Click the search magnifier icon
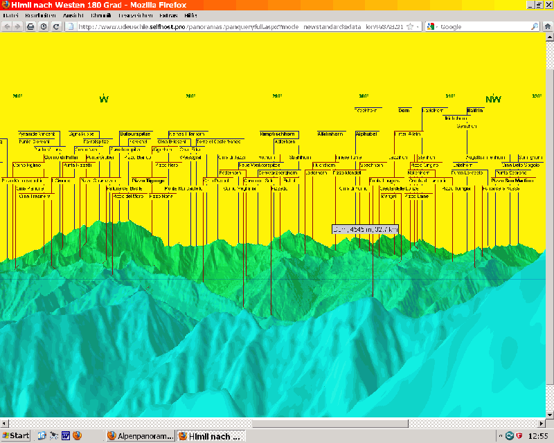 click(535, 26)
